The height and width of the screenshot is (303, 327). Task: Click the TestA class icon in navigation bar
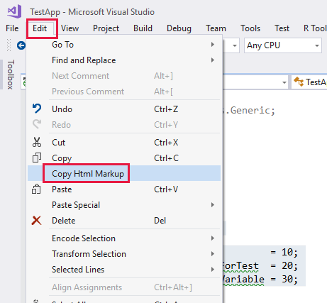[x=299, y=82]
